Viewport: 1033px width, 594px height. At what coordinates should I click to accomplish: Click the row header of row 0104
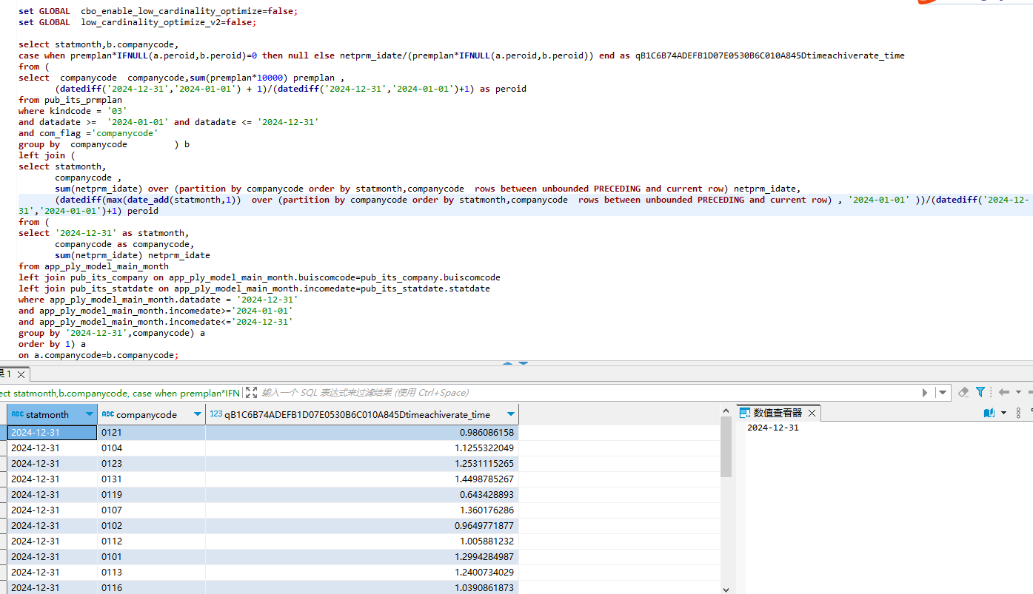pyautogui.click(x=3, y=448)
